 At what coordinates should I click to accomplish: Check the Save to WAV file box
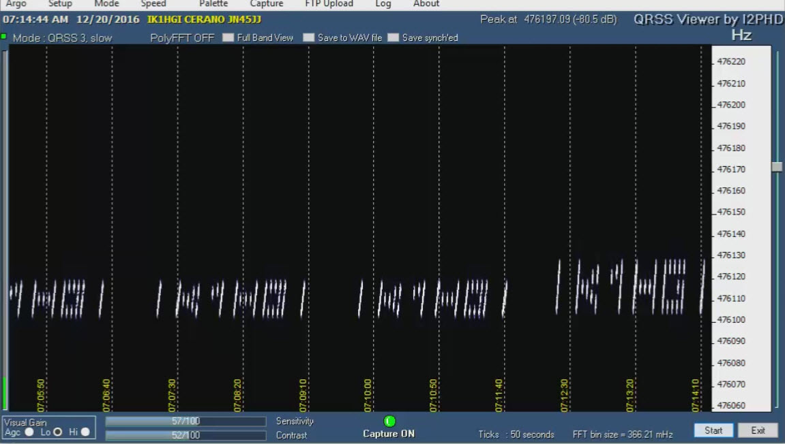point(309,38)
